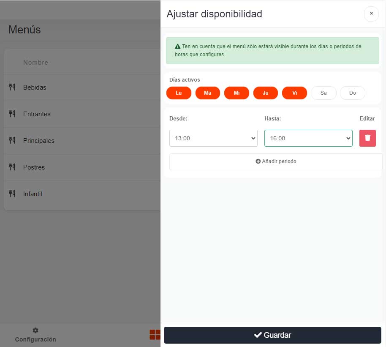386x347 pixels.
Task: Save availability with Guardar
Action: pyautogui.click(x=272, y=335)
